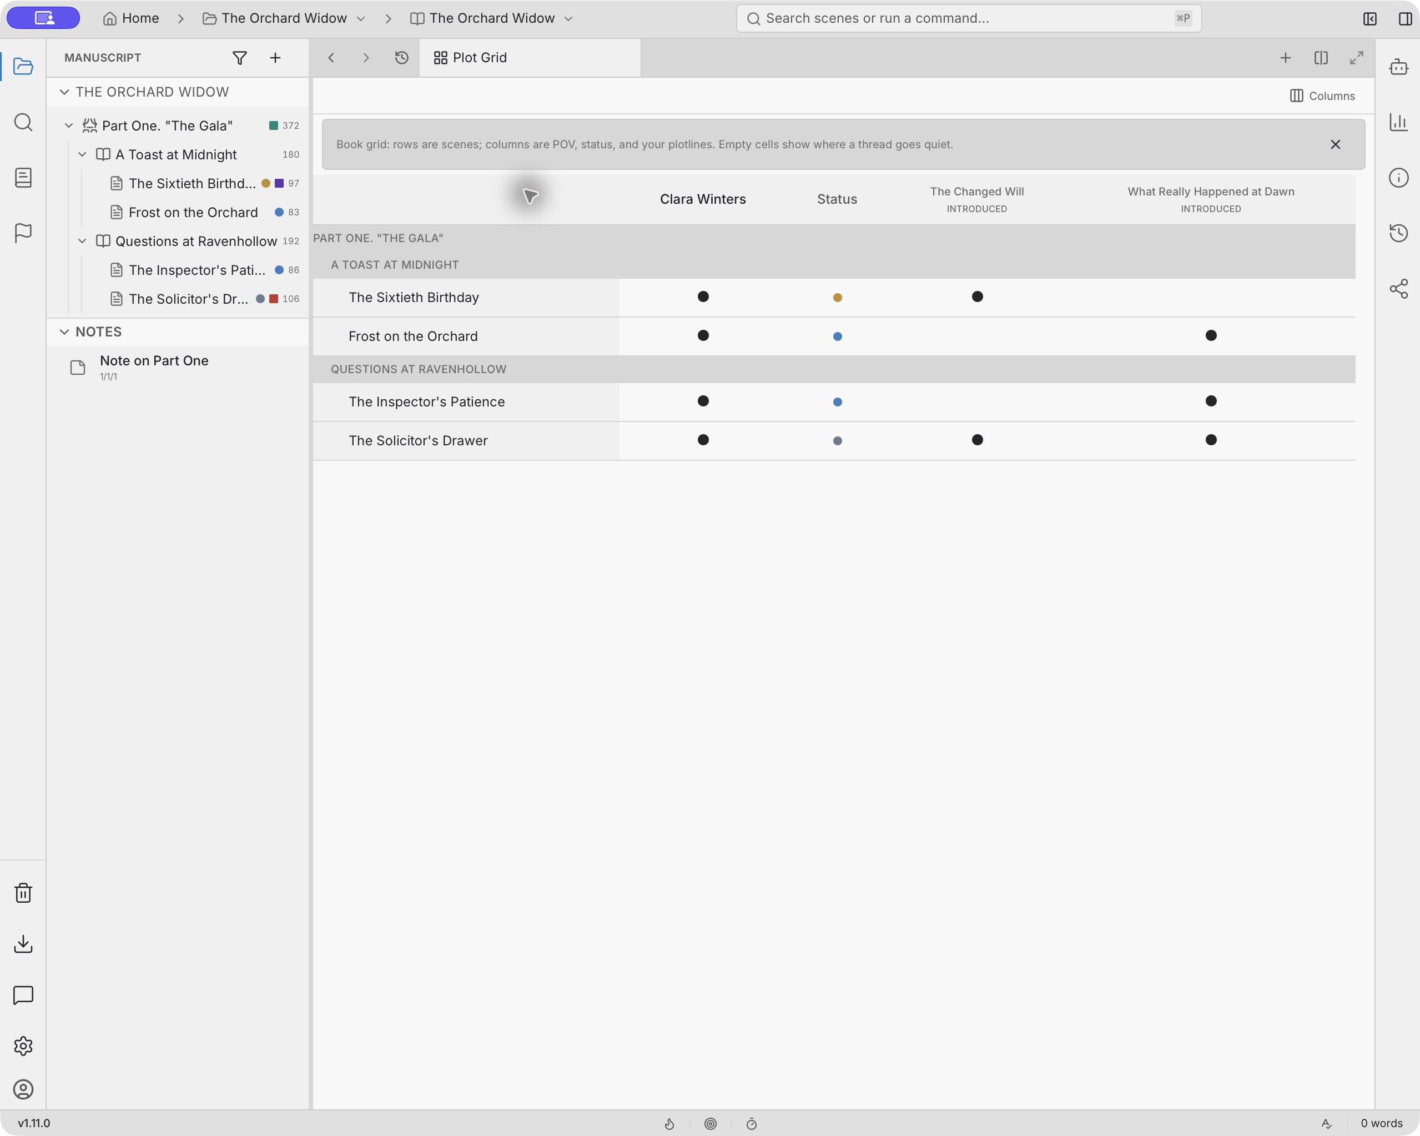Click the flame streak icon in status bar

[669, 1123]
